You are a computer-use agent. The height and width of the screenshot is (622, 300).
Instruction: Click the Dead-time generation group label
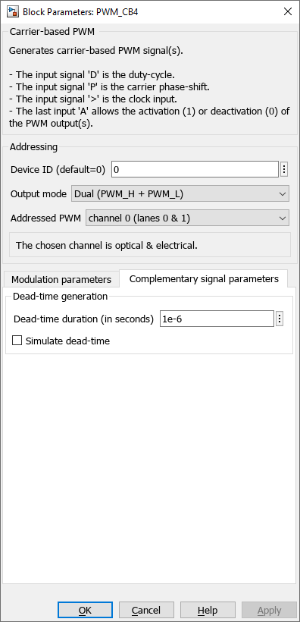click(61, 297)
